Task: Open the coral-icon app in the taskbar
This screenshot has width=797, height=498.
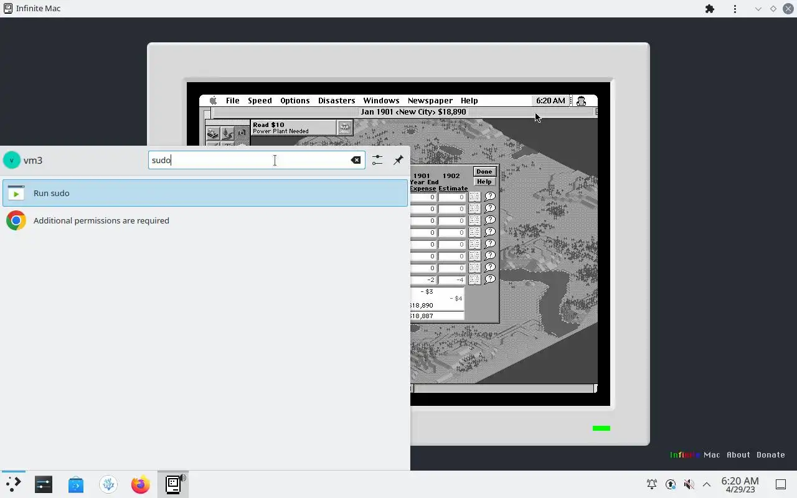Action: [x=108, y=484]
